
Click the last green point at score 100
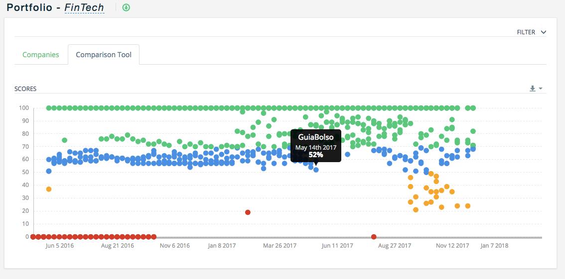tap(473, 108)
